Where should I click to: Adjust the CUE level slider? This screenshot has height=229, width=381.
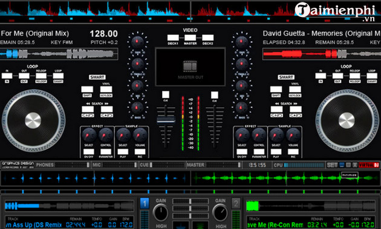click(168, 165)
